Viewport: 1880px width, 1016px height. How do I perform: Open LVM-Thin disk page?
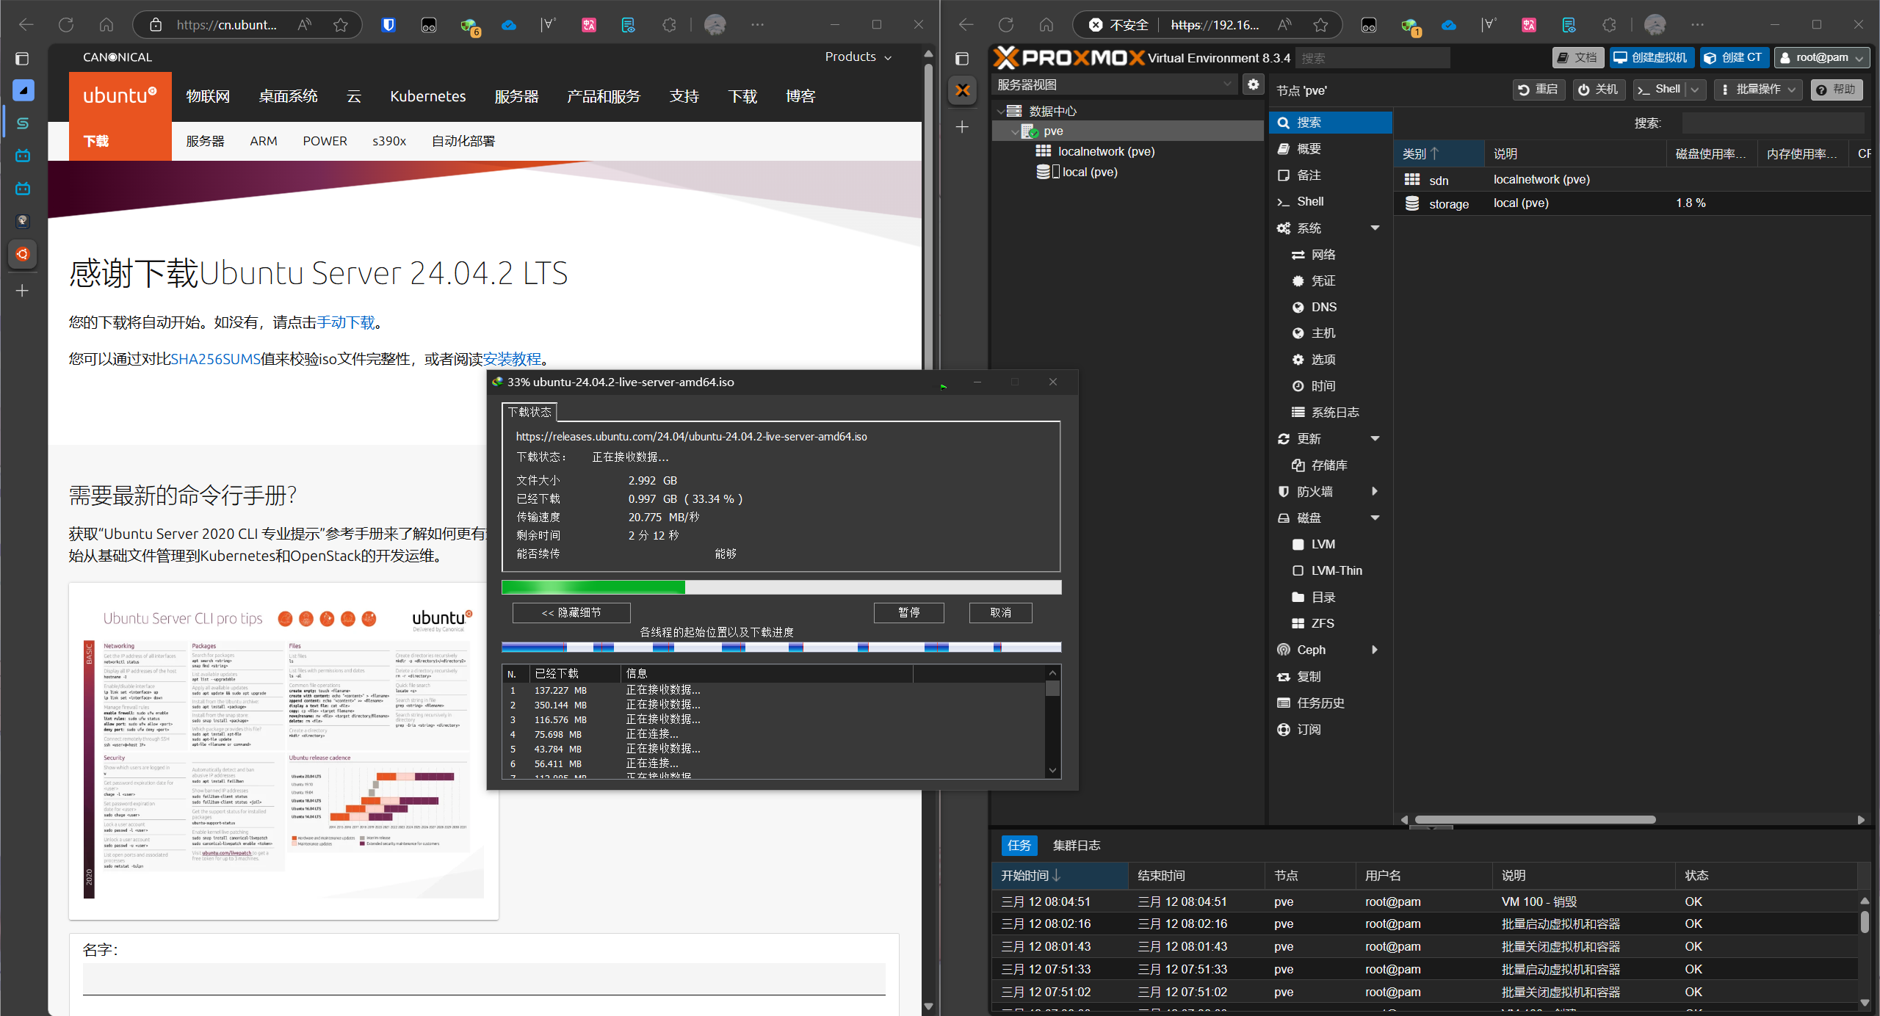(1330, 571)
